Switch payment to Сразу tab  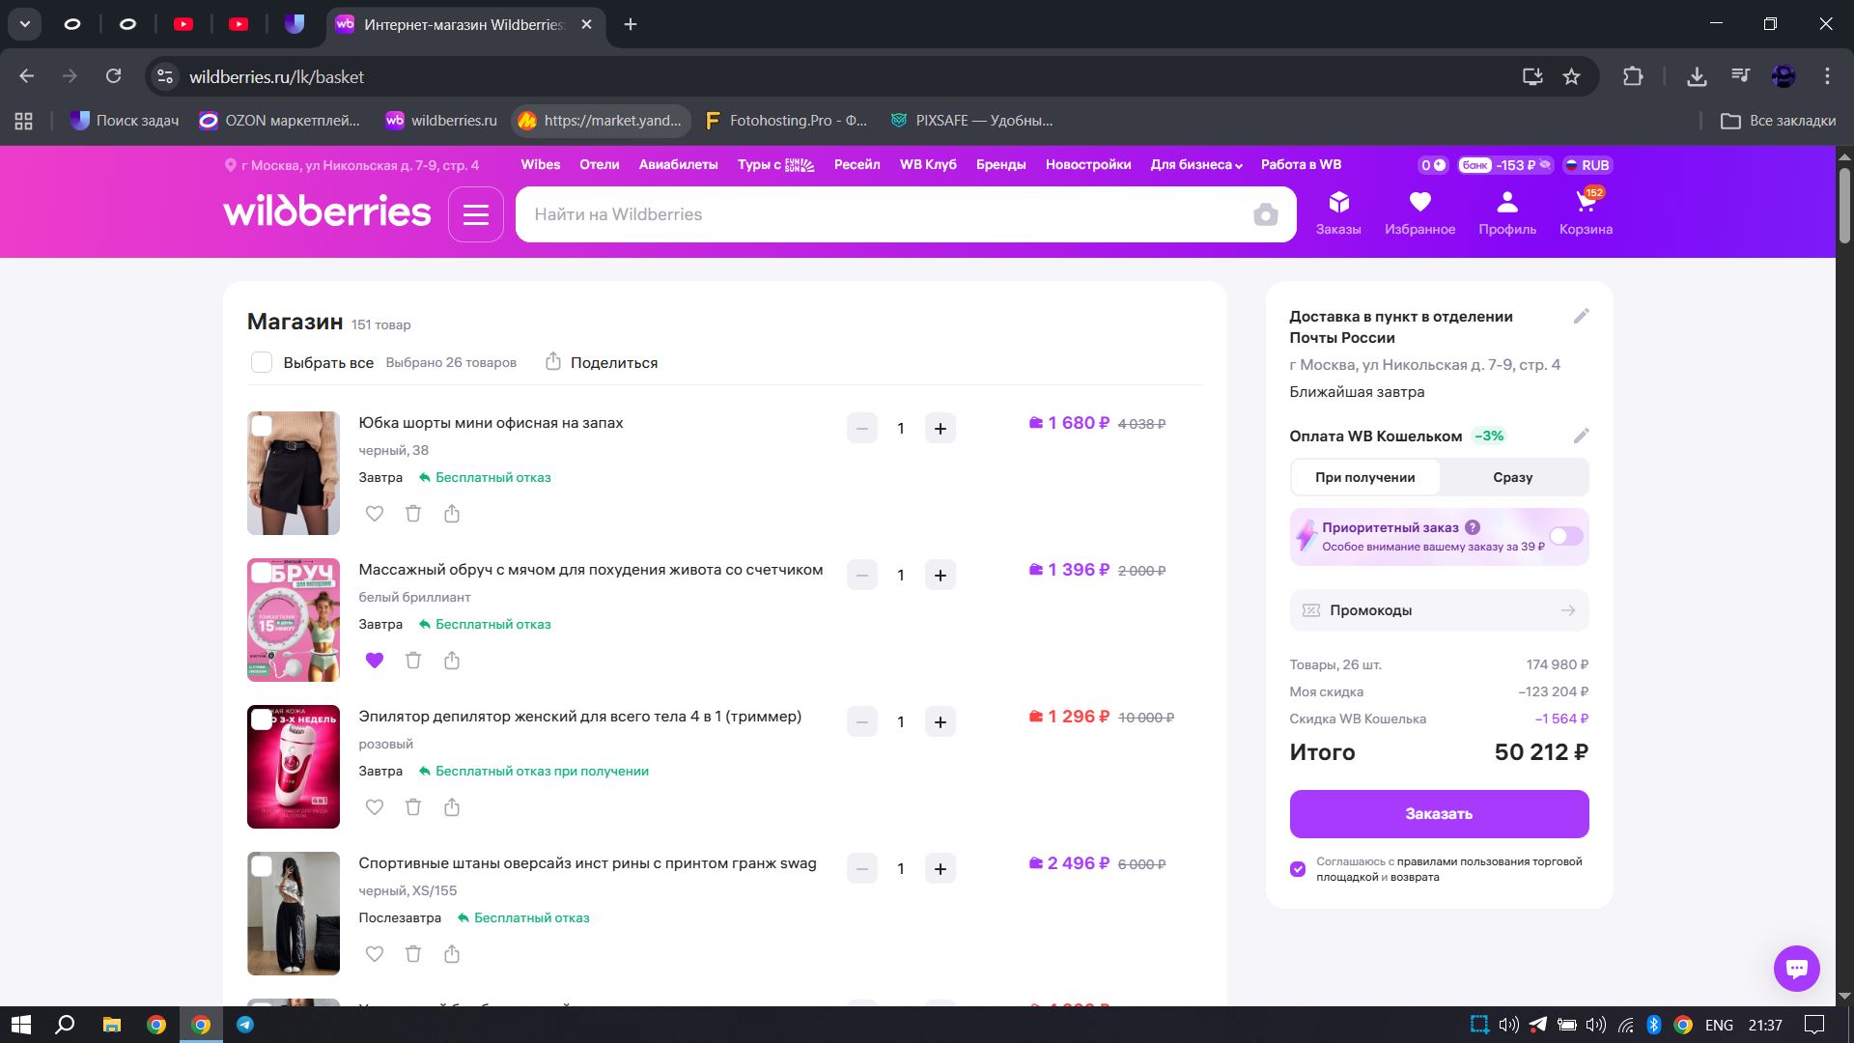tap(1512, 477)
